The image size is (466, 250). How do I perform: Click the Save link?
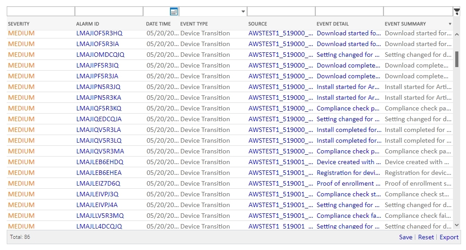[x=405, y=237]
